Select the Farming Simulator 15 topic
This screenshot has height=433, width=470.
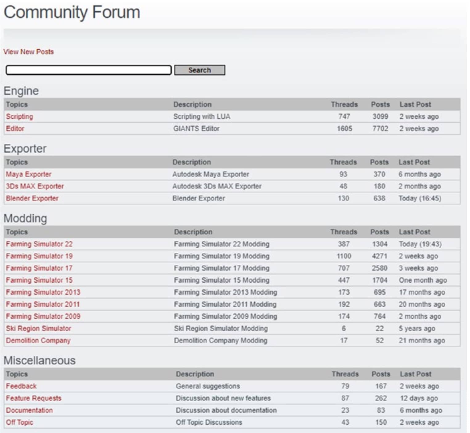pos(39,280)
